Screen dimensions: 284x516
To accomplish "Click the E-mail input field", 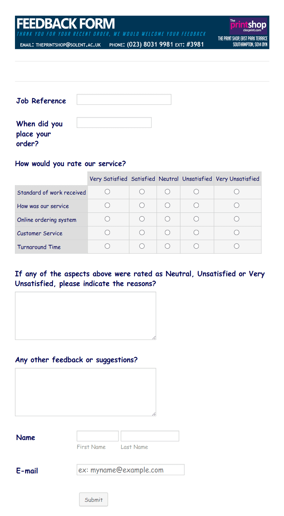I will pyautogui.click(x=130, y=469).
